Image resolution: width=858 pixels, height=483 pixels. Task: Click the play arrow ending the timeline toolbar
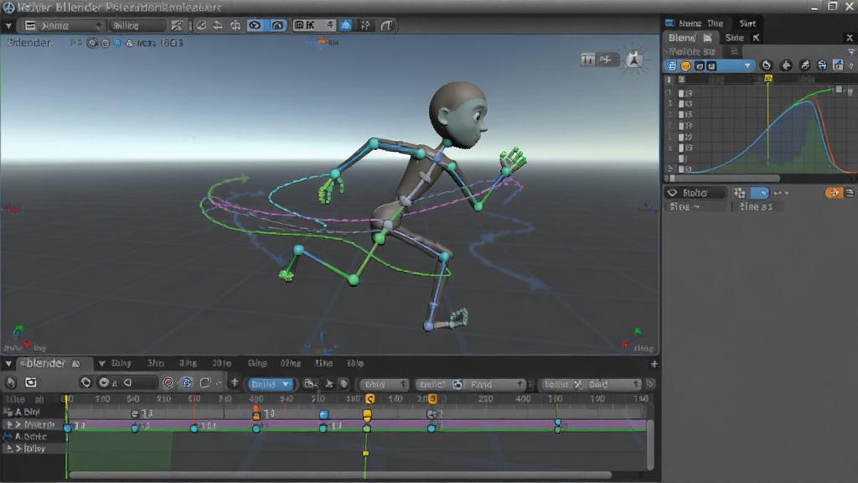pos(650,384)
